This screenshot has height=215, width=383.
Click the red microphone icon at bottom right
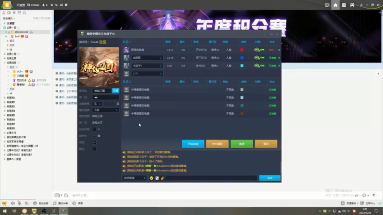[373, 195]
